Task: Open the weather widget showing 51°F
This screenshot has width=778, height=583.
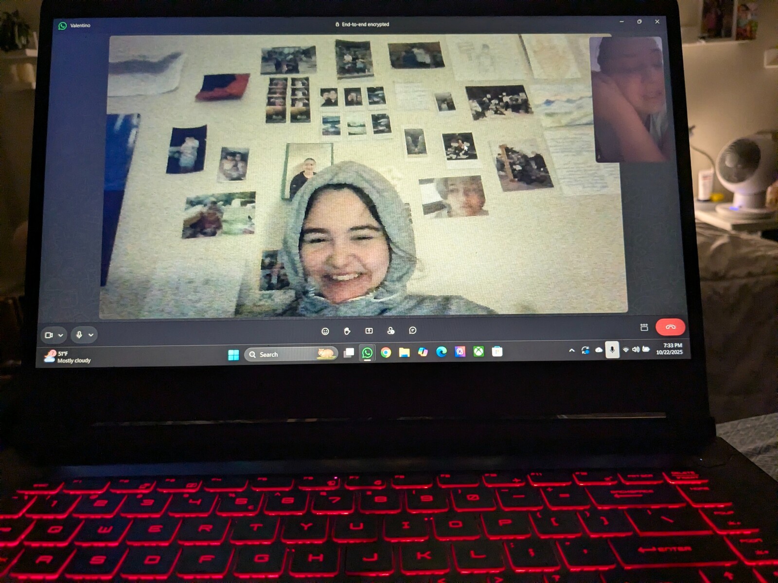Action: coord(67,357)
